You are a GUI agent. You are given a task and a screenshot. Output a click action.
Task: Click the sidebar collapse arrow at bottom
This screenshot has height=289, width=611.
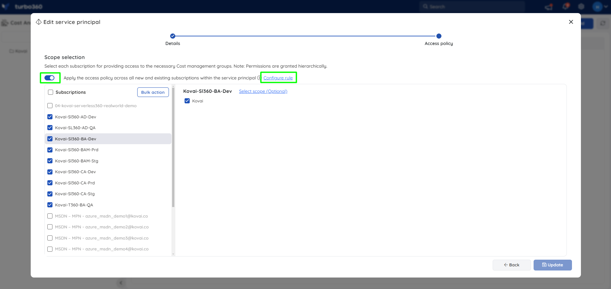click(x=121, y=283)
